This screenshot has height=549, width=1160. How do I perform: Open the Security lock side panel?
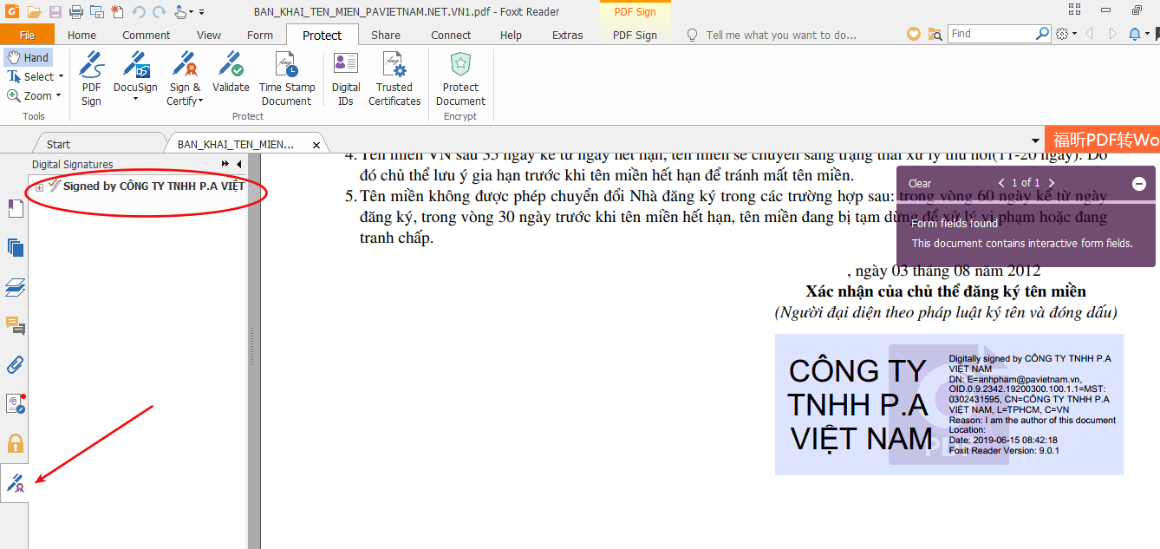[x=16, y=443]
